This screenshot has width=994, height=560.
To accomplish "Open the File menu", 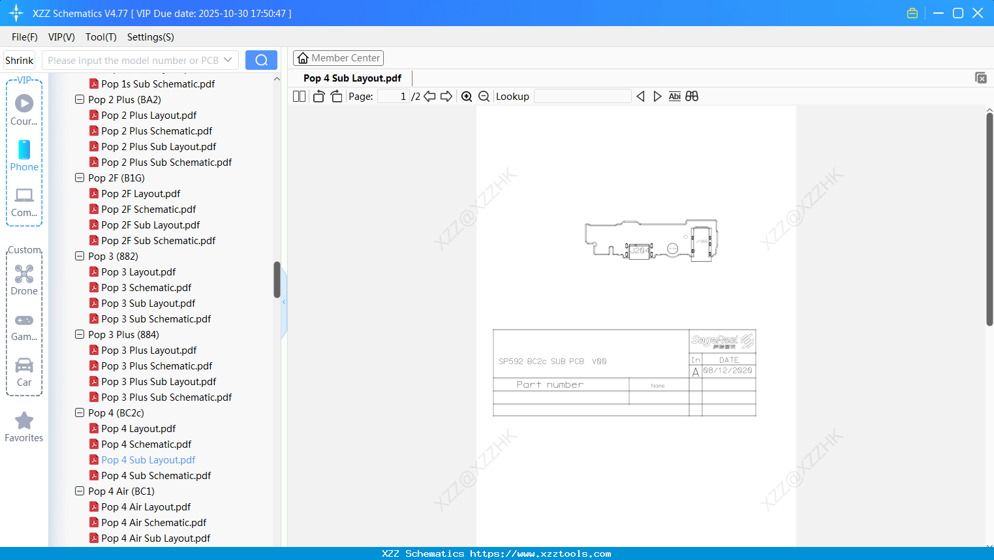I will click(24, 37).
